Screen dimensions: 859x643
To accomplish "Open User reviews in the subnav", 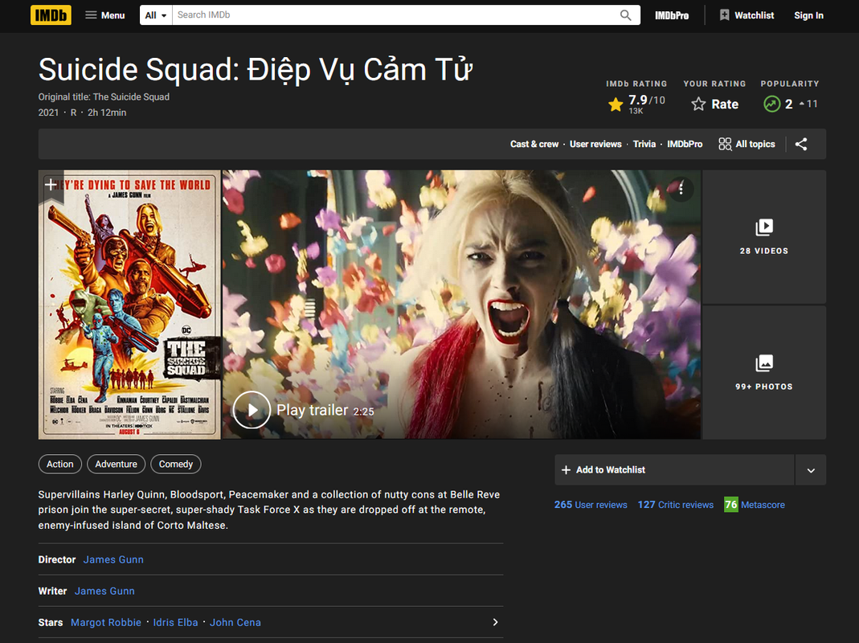I will [595, 144].
